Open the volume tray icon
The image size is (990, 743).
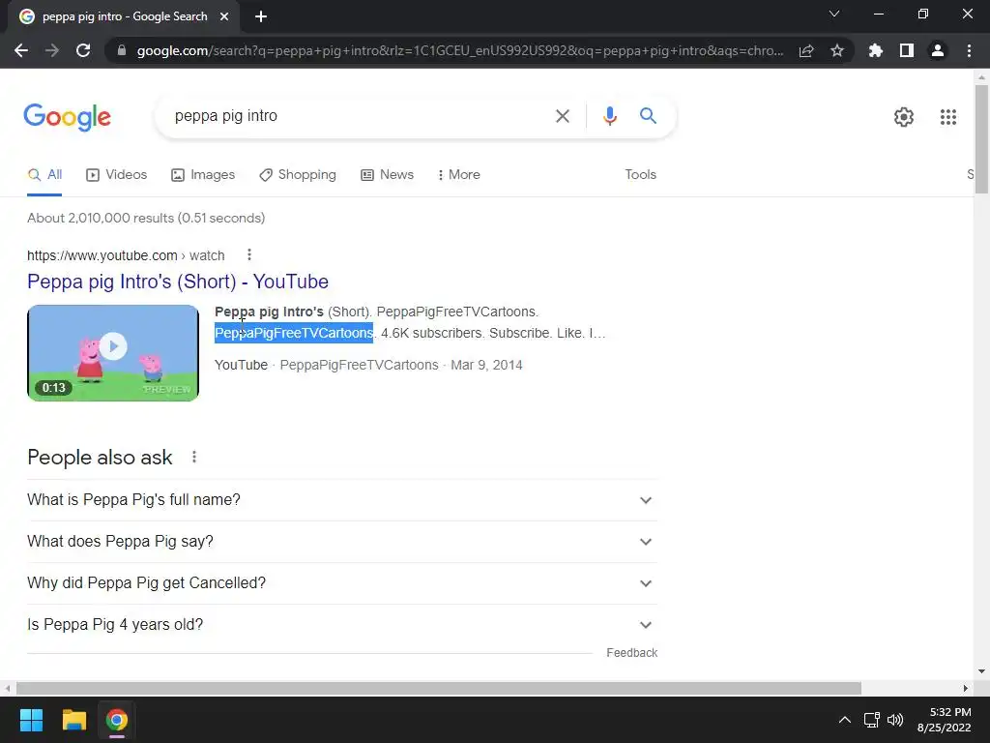coord(895,720)
